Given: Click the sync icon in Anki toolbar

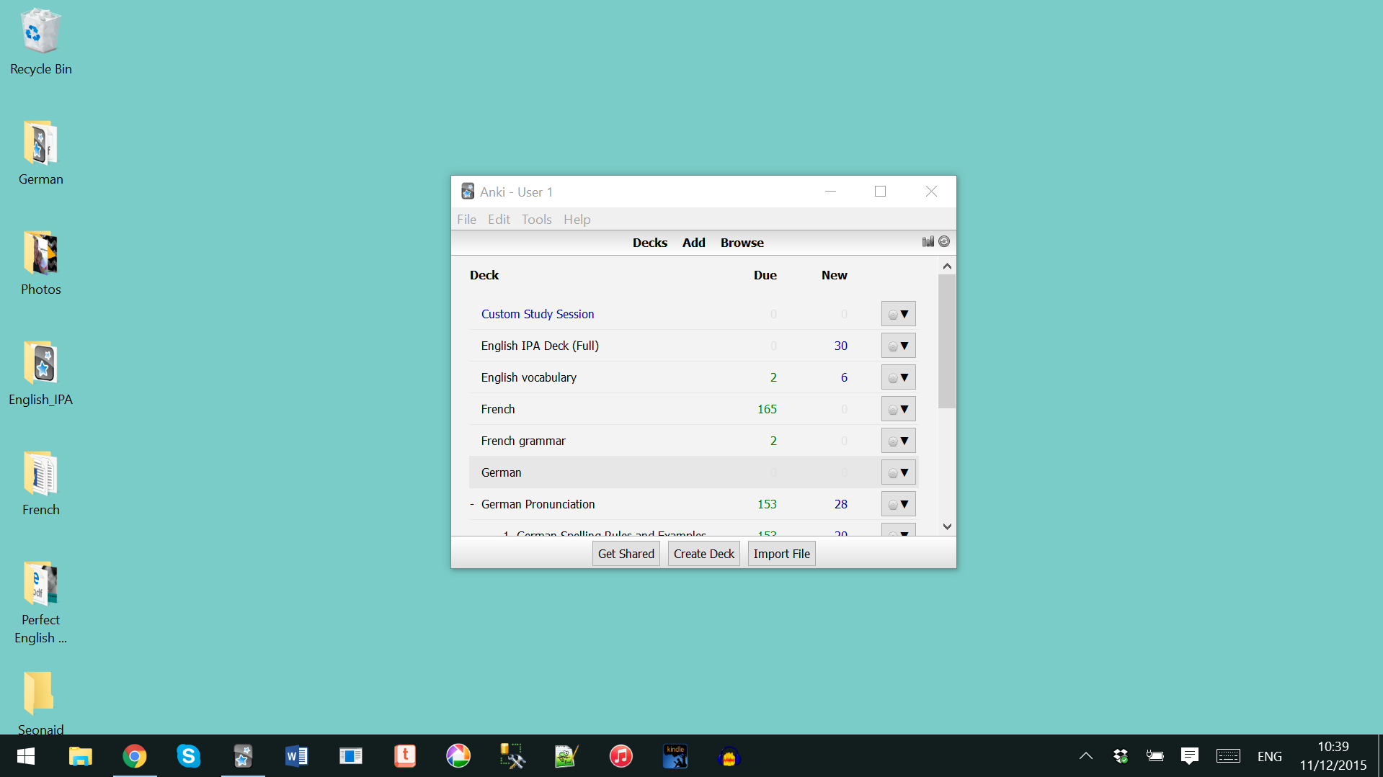Looking at the screenshot, I should [944, 242].
